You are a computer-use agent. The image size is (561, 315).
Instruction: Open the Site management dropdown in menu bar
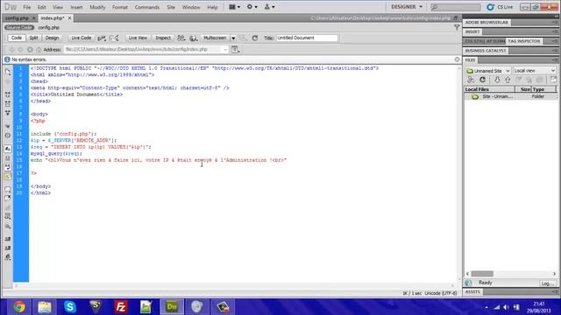coord(269,7)
